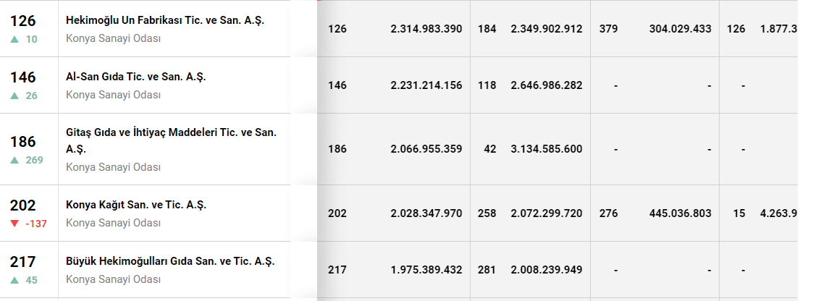Click Konya Sanayi Odası under Konya Kağıt
Screen dimensions: 821x301
[x=113, y=223]
